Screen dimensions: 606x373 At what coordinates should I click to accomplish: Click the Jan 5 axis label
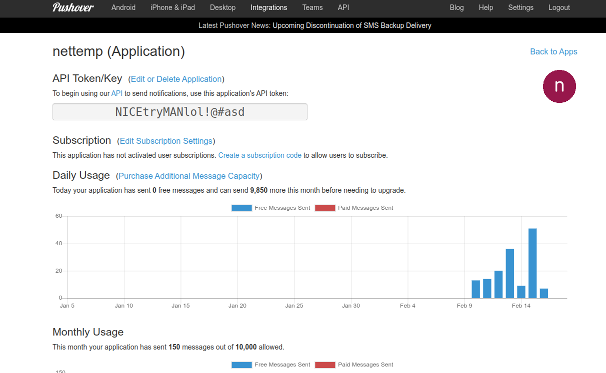click(x=67, y=306)
